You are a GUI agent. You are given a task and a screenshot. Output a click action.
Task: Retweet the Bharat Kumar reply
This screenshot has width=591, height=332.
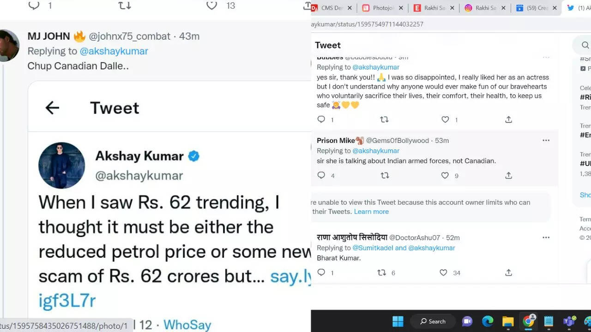point(382,273)
